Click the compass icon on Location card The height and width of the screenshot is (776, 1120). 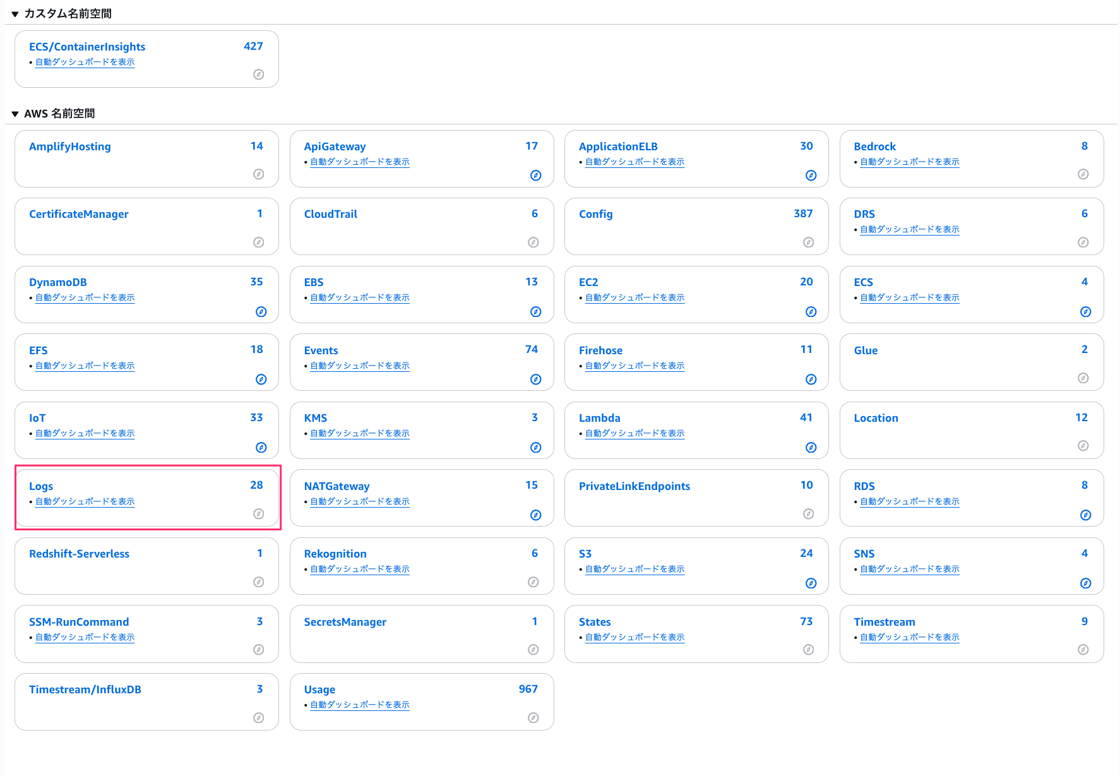coord(1083,446)
